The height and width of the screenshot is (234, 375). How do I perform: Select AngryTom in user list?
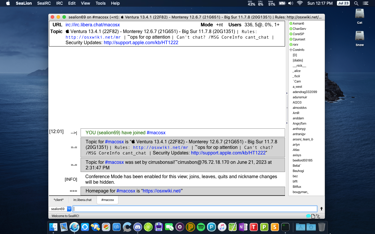299,123
